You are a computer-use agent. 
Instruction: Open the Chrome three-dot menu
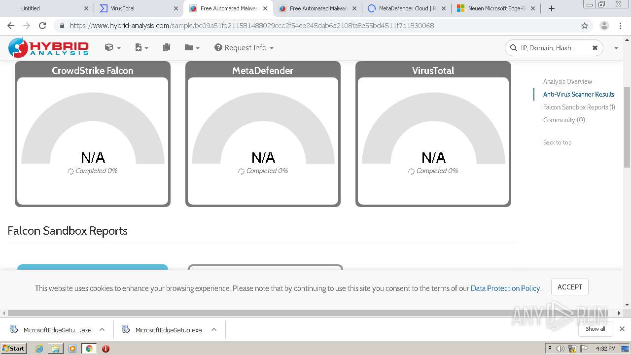(621, 26)
